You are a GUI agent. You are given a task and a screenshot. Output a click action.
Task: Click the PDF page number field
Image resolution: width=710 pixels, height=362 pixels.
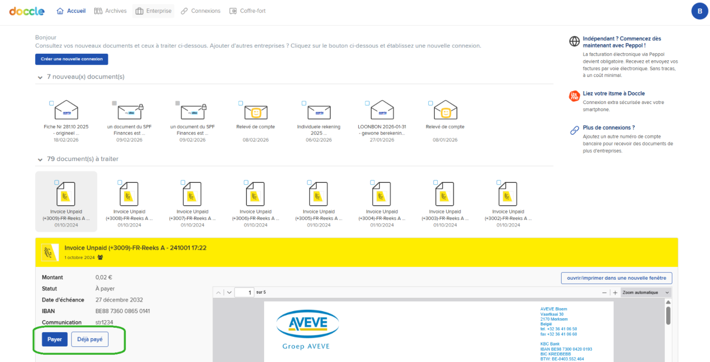244,293
